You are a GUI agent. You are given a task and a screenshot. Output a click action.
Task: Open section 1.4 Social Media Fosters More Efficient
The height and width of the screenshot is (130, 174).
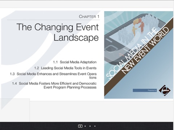(x=54, y=85)
